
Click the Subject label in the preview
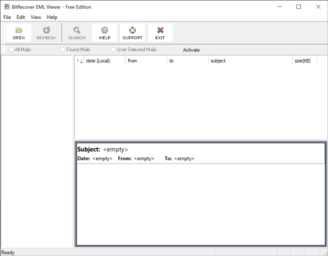pos(89,149)
